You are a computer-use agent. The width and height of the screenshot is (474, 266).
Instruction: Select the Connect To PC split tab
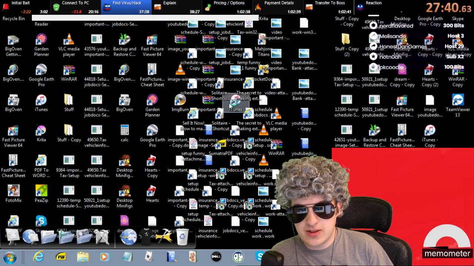click(x=76, y=7)
